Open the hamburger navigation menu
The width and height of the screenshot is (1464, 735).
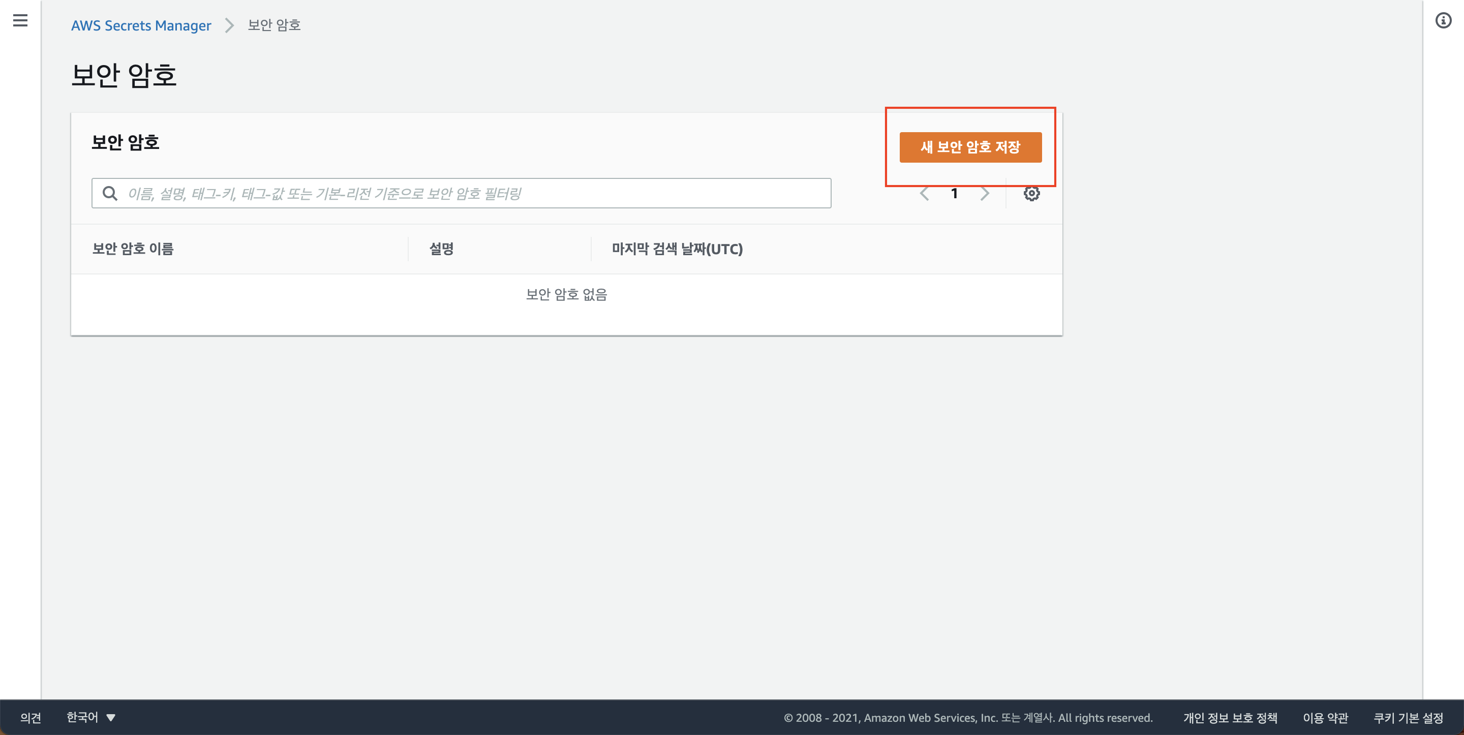click(x=20, y=20)
